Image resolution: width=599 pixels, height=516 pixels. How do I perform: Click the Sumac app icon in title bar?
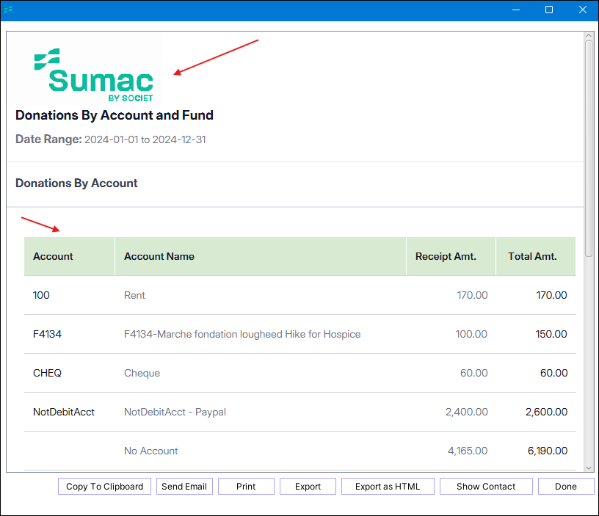8,10
